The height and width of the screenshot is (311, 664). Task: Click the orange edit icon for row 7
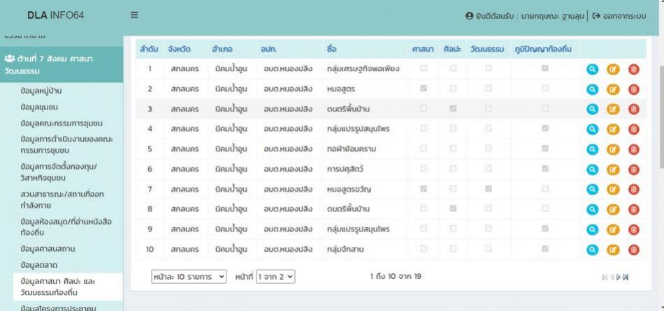pos(613,190)
